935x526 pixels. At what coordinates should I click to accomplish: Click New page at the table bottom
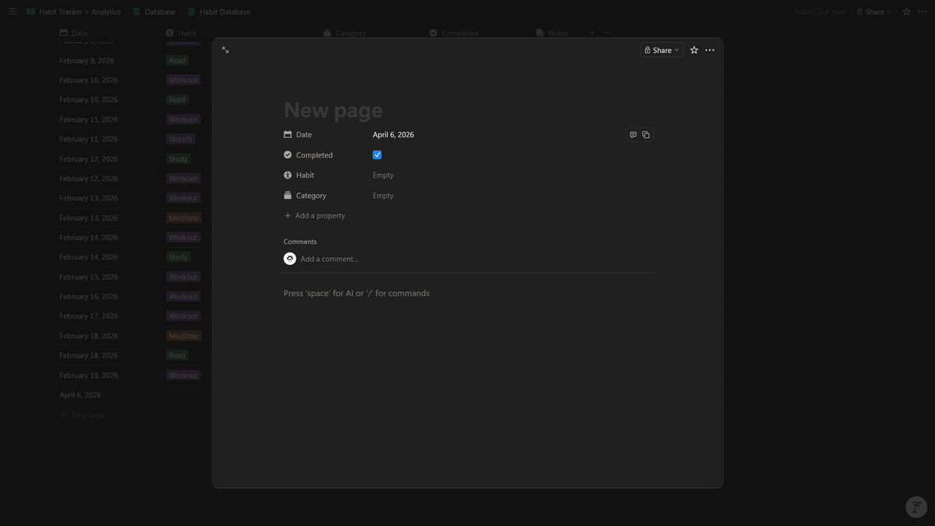[x=83, y=415]
